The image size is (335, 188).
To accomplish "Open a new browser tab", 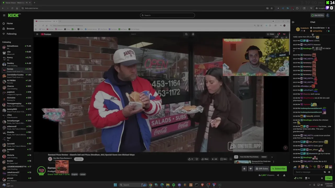I will pyautogui.click(x=34, y=3).
